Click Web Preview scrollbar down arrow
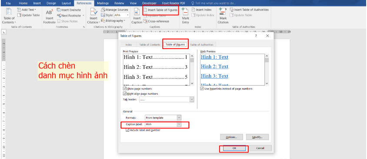Viewport: 367px width, 159px height. coord(267,83)
